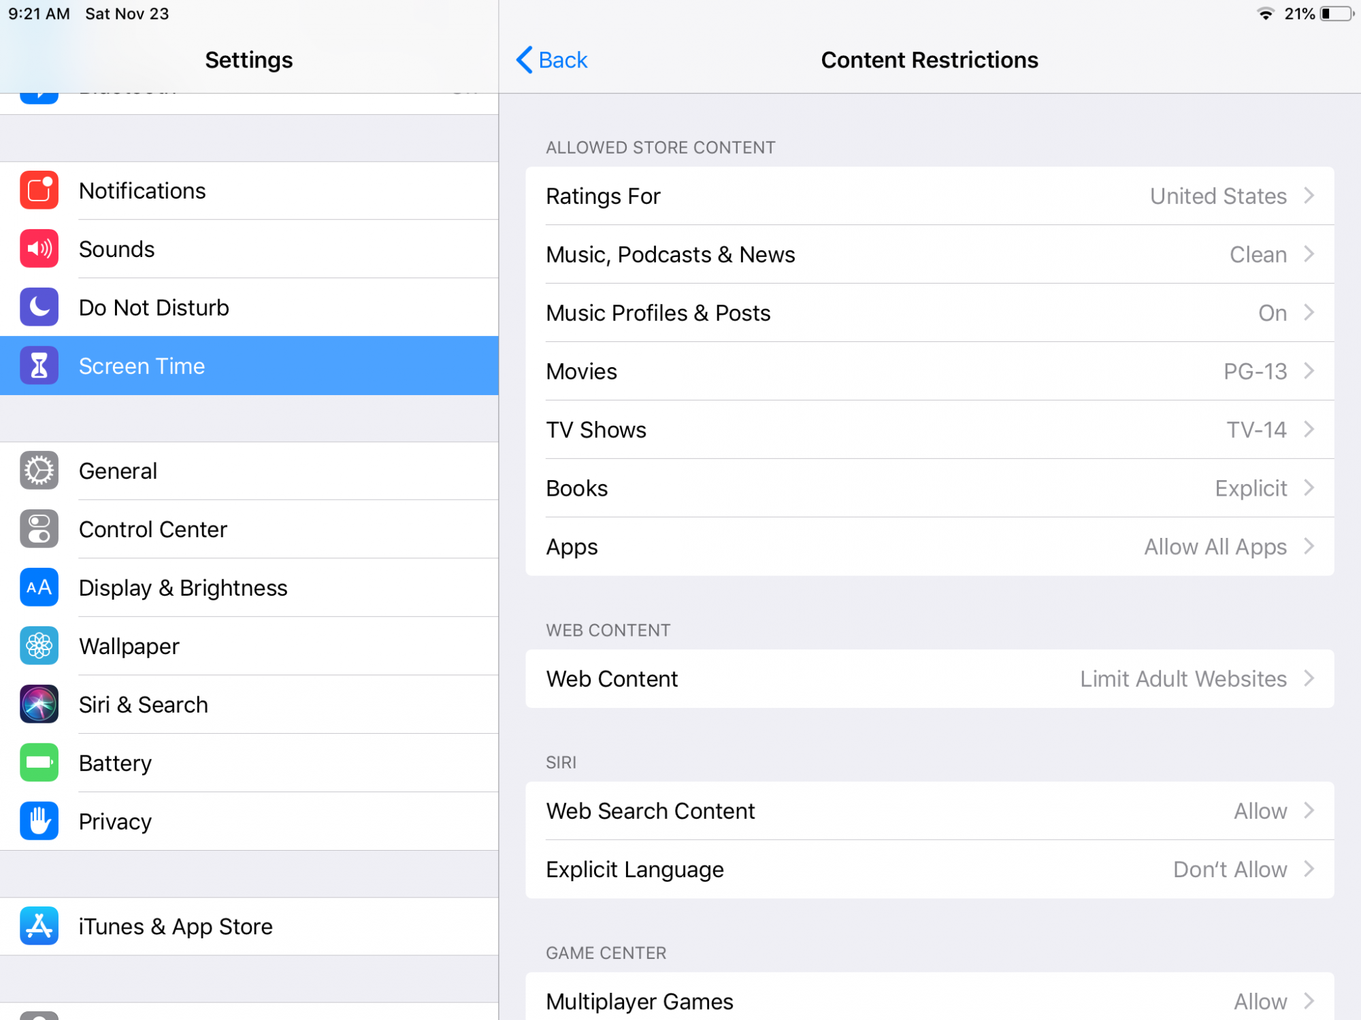Open iTunes & App Store settings
The image size is (1361, 1020).
pyautogui.click(x=249, y=926)
